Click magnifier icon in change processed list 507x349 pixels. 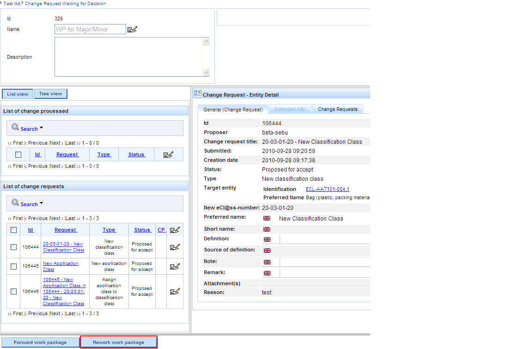(x=15, y=128)
